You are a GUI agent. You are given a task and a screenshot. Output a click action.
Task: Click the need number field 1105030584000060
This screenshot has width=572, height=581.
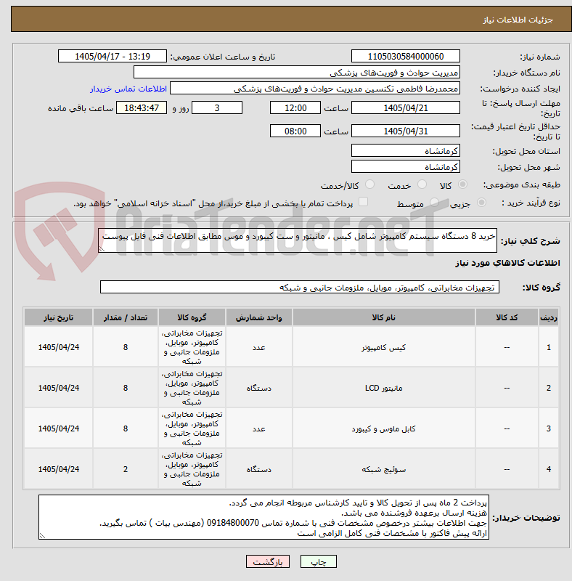[405, 57]
